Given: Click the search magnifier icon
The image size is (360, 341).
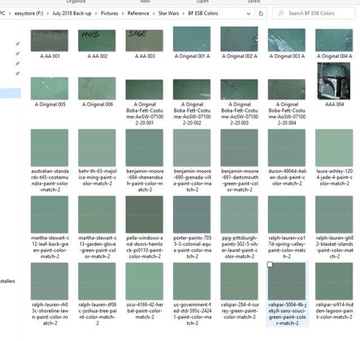Looking at the screenshot, I should pos(281,13).
